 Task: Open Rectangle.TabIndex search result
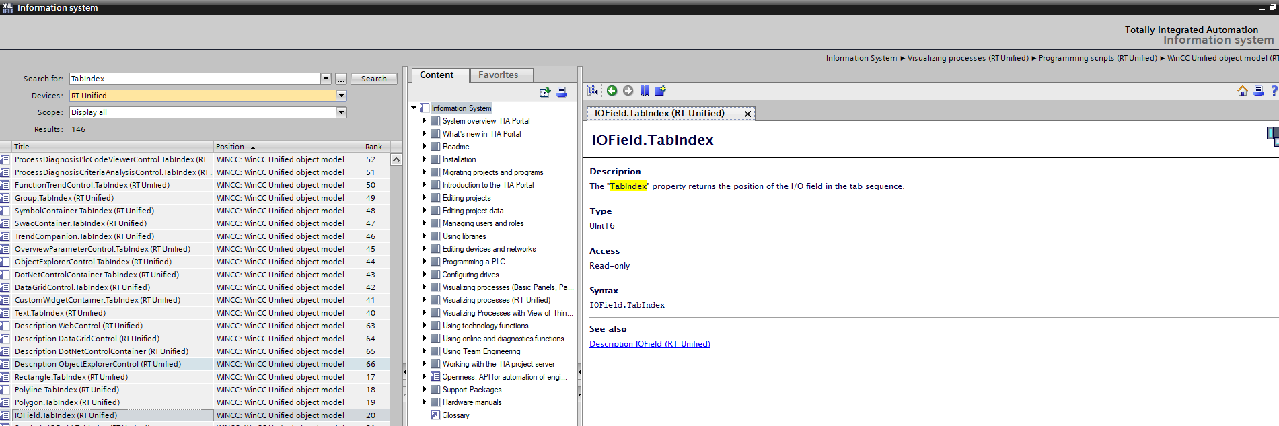coord(71,377)
